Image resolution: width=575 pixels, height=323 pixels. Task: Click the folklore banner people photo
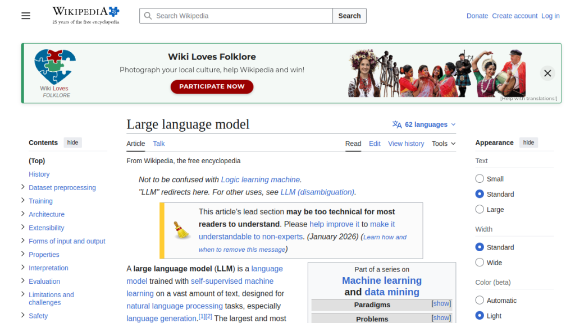(437, 73)
